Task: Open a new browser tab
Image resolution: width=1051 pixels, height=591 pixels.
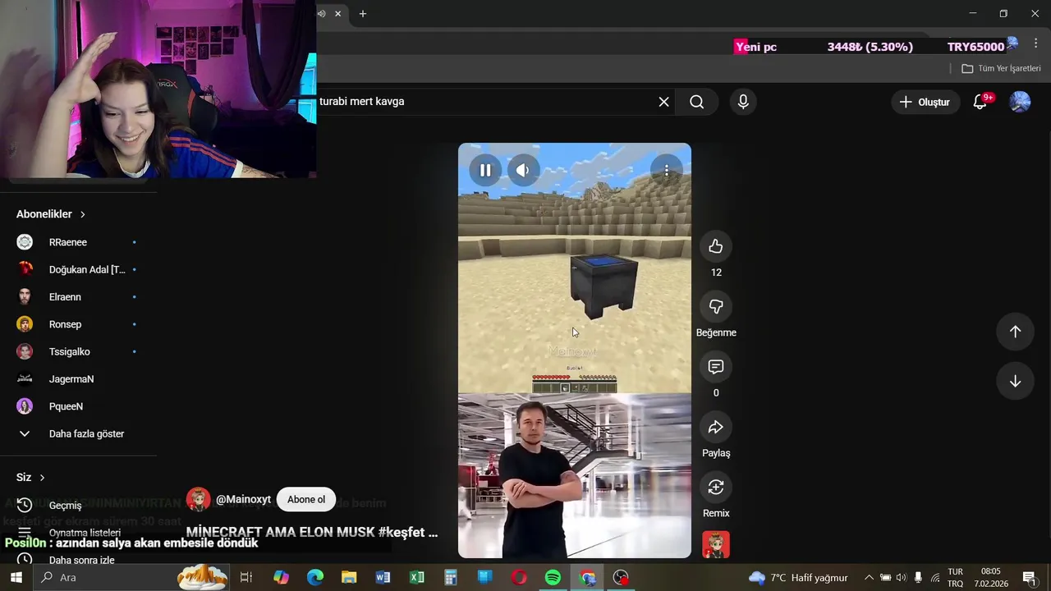Action: pyautogui.click(x=362, y=13)
